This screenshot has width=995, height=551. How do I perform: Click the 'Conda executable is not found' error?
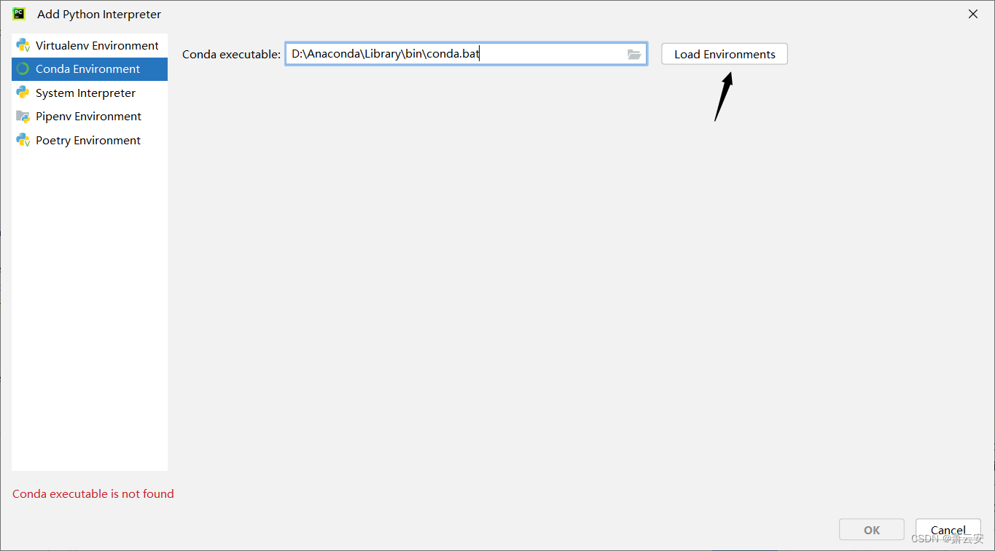click(x=93, y=493)
